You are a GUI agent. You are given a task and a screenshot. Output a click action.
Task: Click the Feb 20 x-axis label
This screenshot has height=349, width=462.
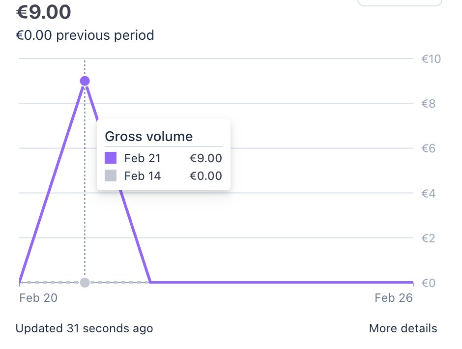tap(38, 298)
